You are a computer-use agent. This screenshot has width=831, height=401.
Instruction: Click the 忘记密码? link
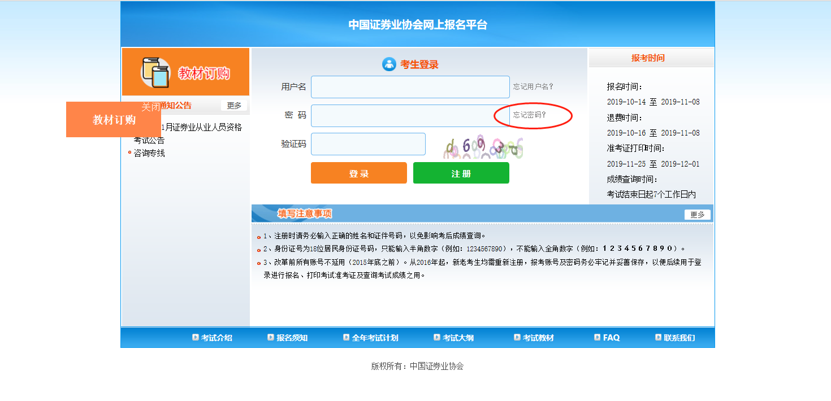click(x=530, y=115)
